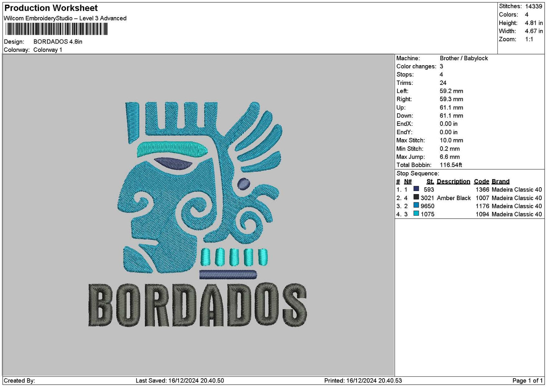The width and height of the screenshot is (547, 387).
Task: Click the Min Stitch value '0.2 mm'
Action: [450, 149]
